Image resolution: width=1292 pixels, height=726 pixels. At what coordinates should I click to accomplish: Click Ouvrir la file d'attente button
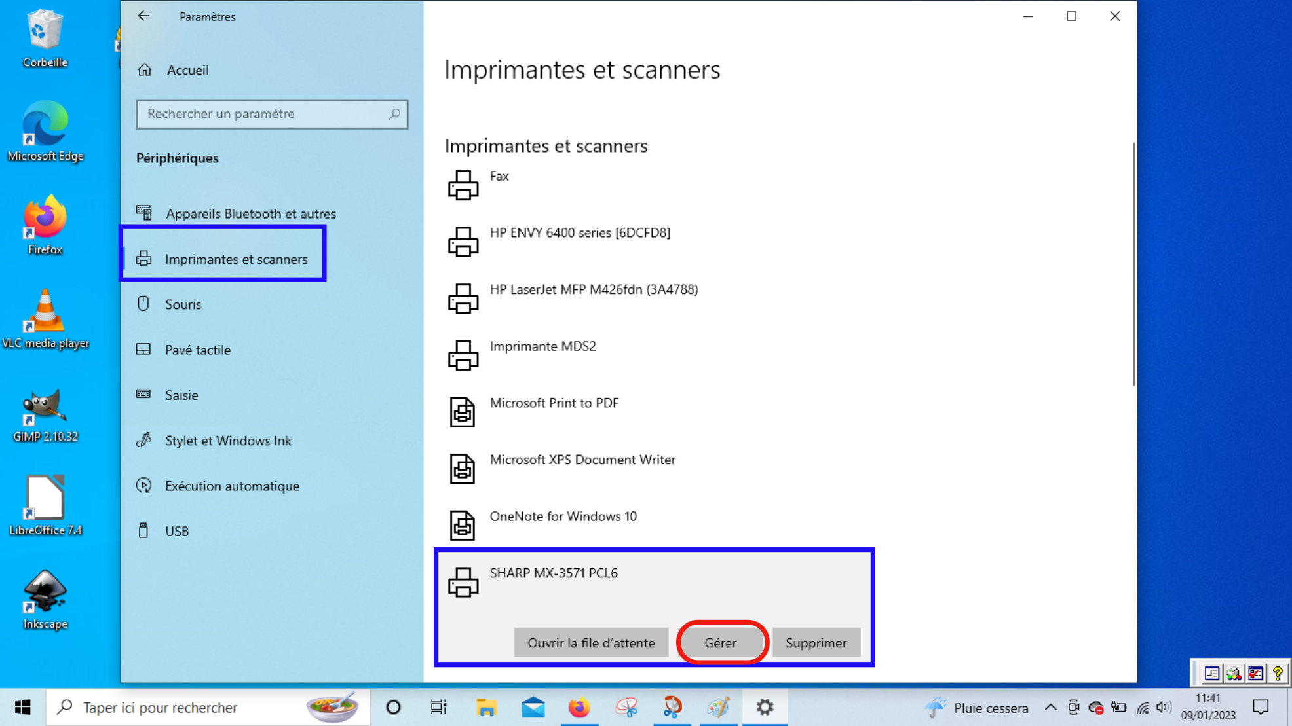pyautogui.click(x=591, y=643)
